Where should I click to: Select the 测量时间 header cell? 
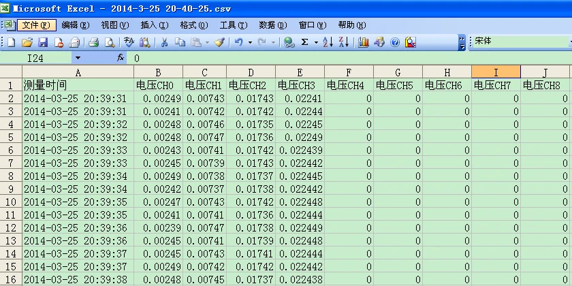78,85
